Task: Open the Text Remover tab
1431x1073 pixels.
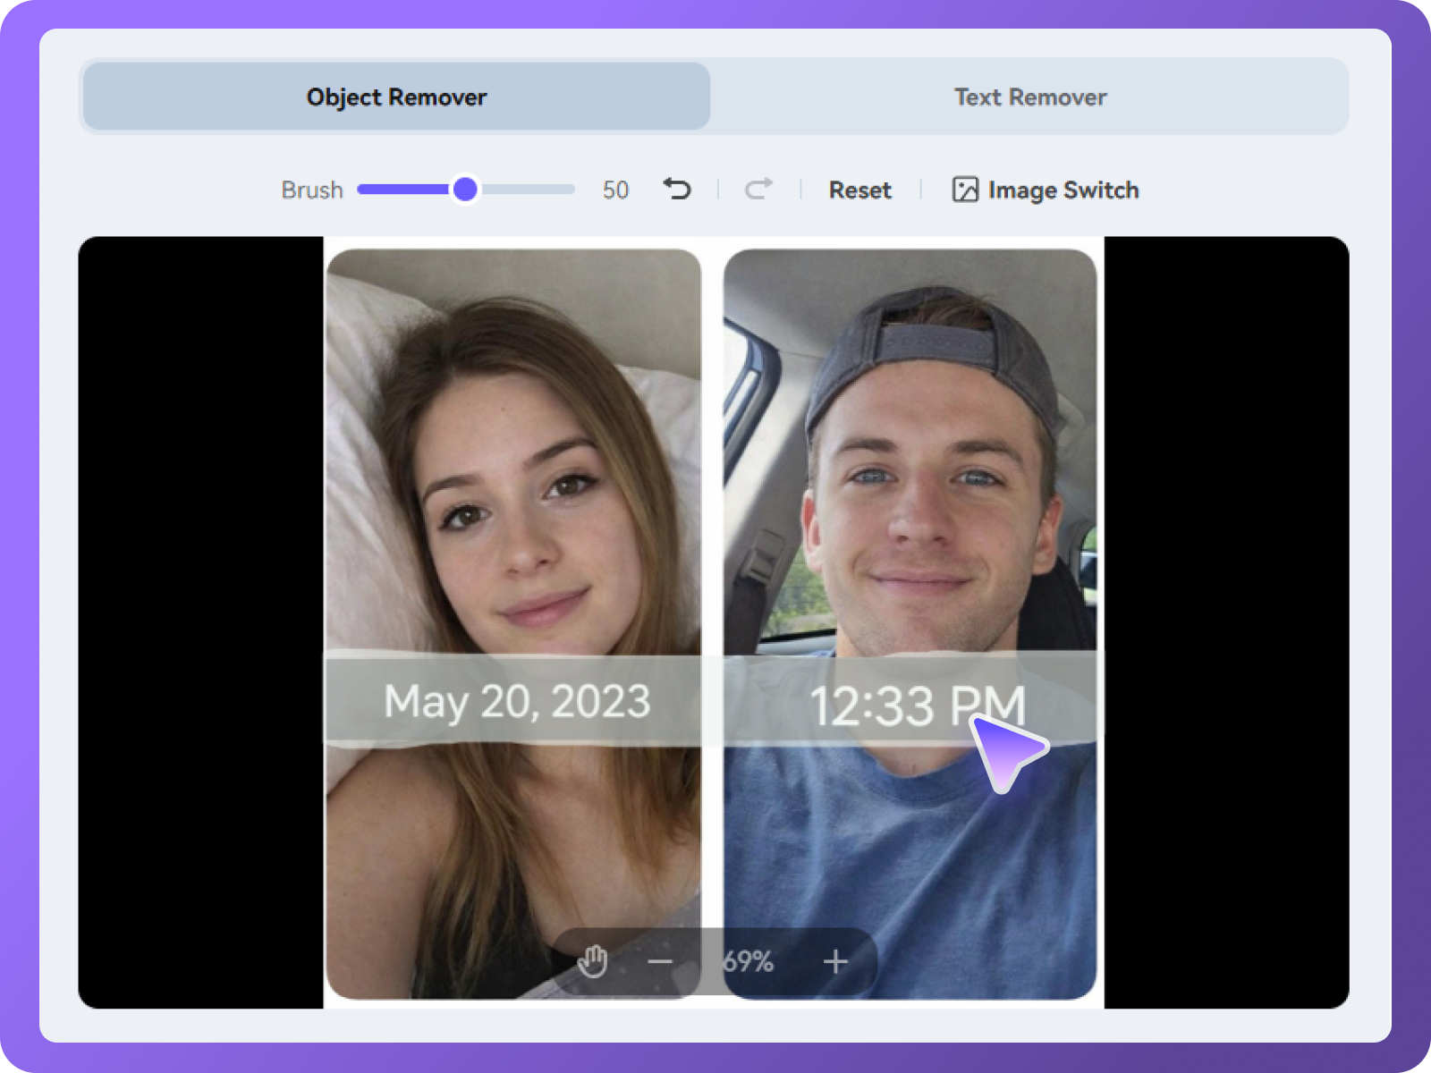Action: click(1029, 97)
